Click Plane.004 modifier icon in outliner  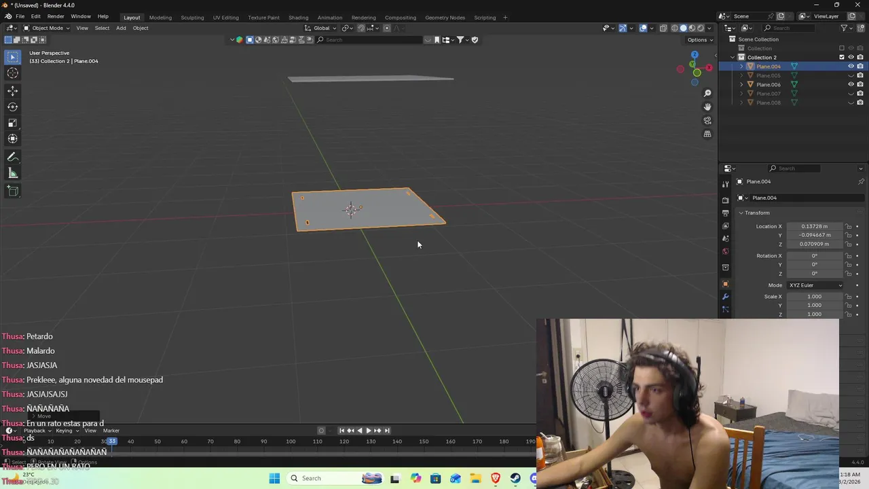(x=794, y=67)
